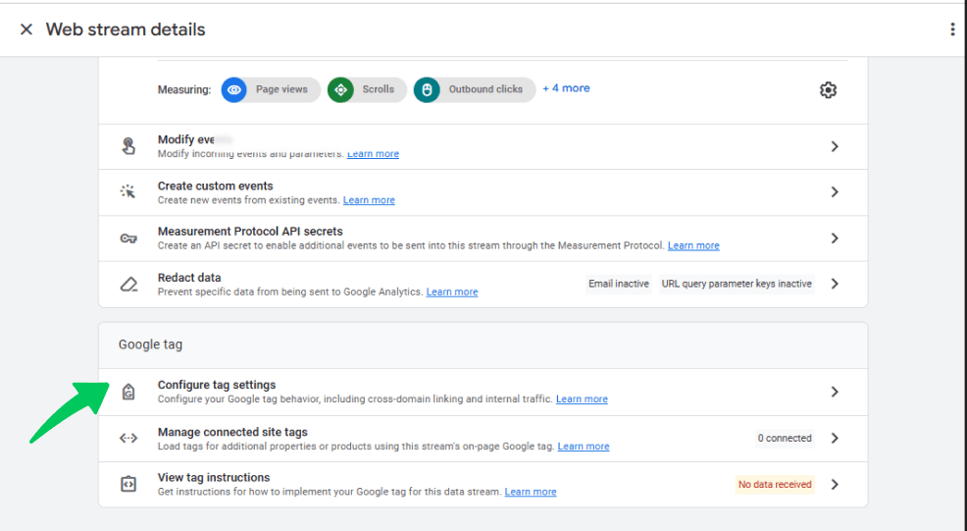Open Learn more link for Measurement Protocol
The image size is (967, 531).
click(693, 245)
